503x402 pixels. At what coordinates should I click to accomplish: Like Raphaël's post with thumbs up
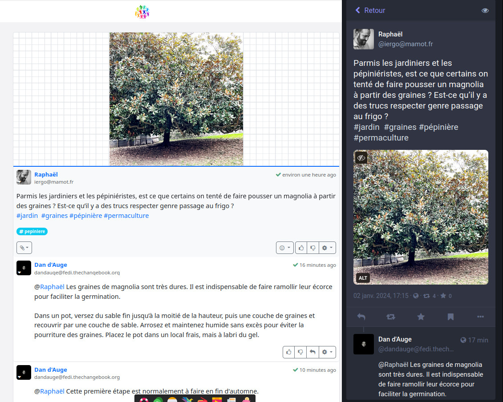(x=301, y=248)
